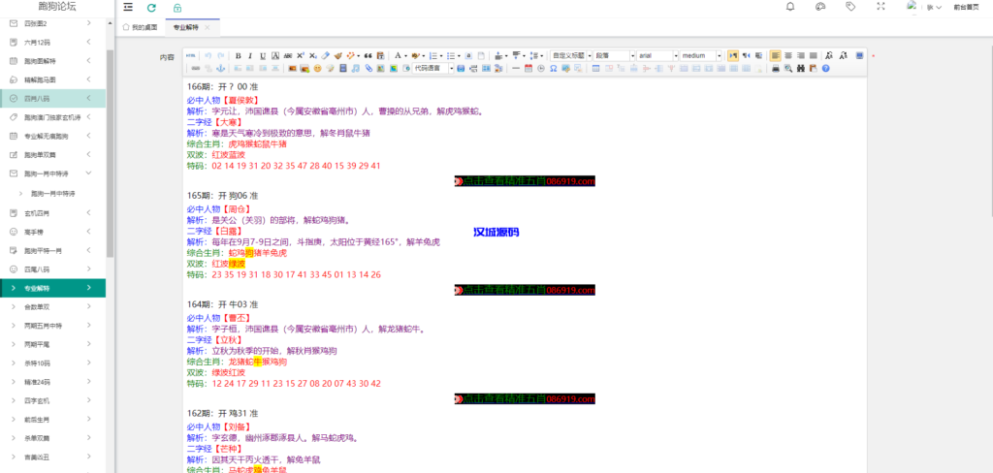Click the refresh icon in top bar

point(151,8)
